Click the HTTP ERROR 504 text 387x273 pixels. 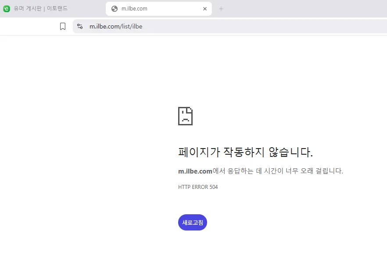(198, 187)
